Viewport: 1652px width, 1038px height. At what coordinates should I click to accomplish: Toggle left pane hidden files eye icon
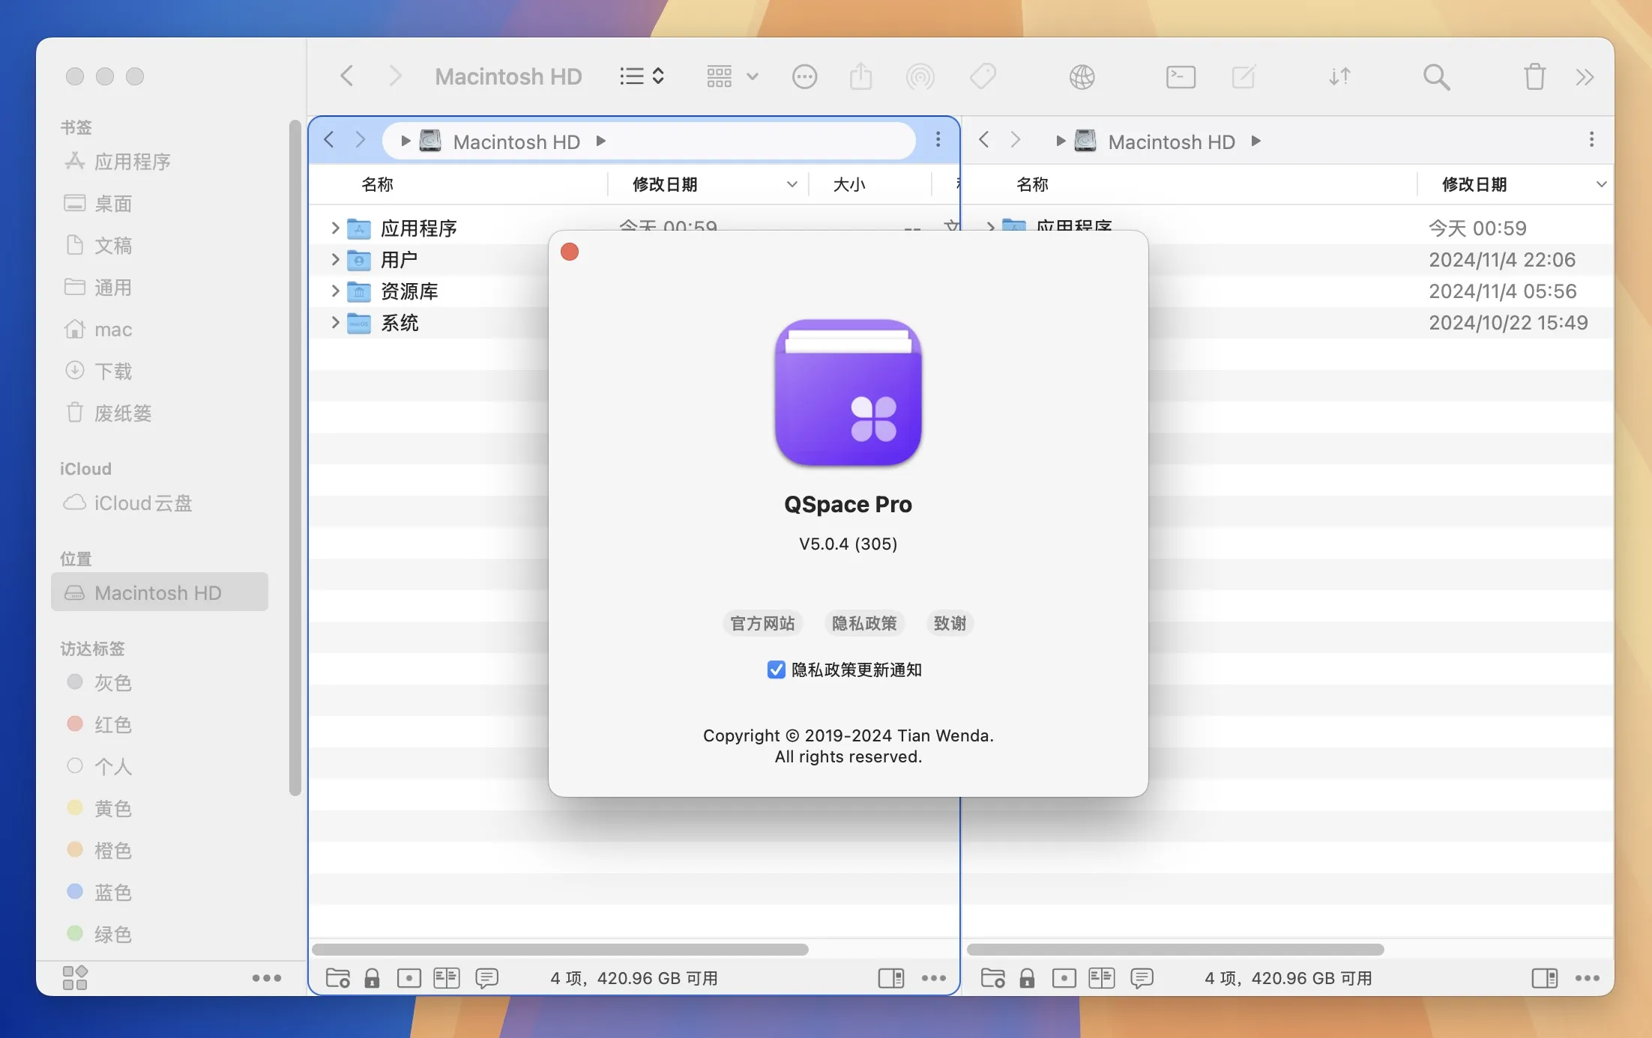tap(409, 978)
